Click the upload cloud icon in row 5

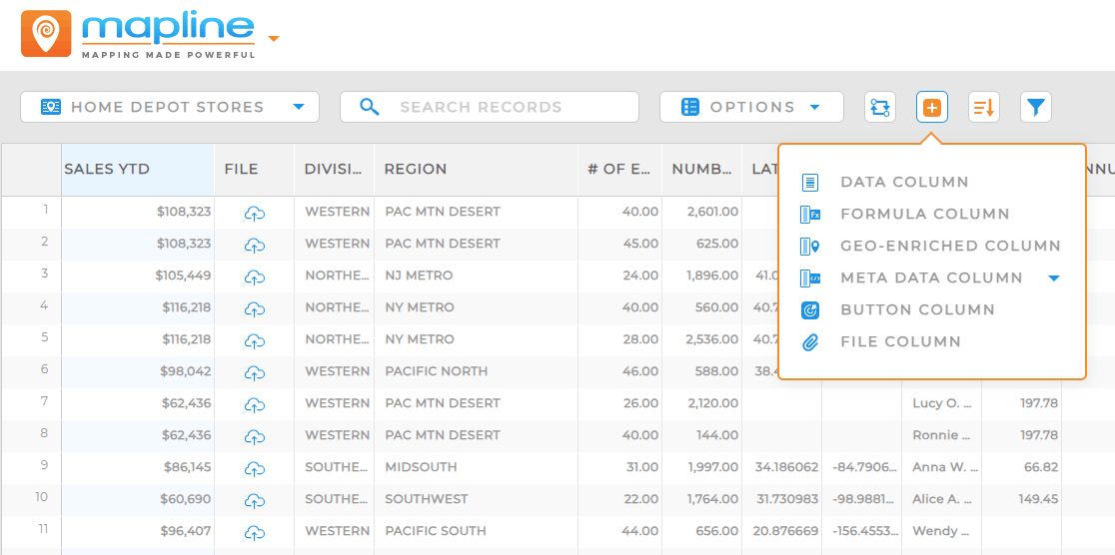(255, 340)
